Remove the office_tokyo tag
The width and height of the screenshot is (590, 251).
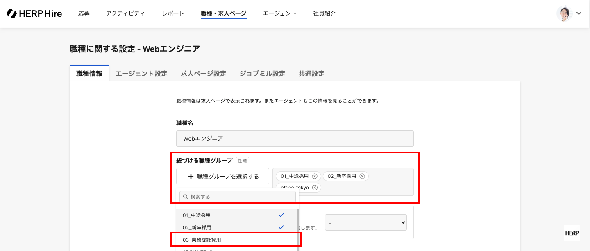[315, 188]
